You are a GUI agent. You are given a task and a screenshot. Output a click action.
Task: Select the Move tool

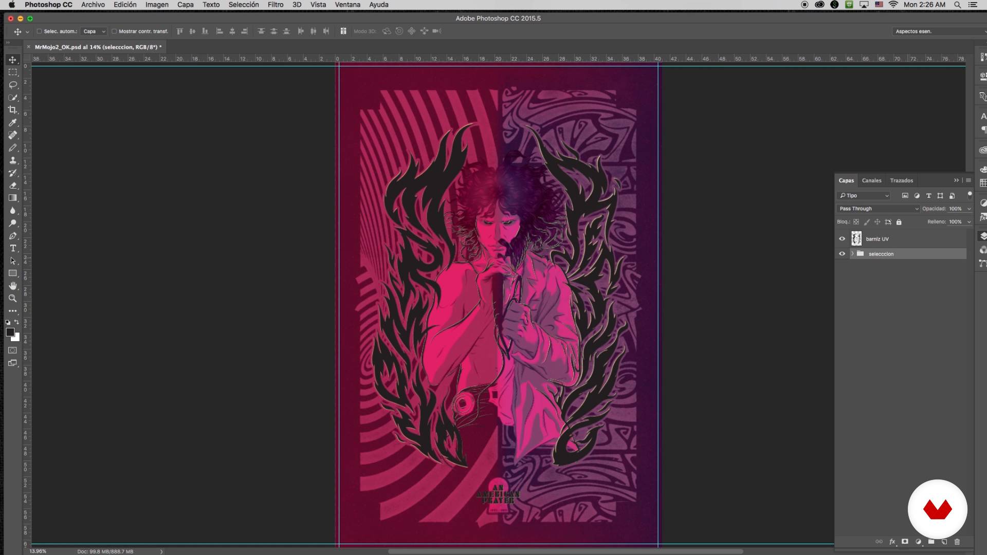pos(13,60)
